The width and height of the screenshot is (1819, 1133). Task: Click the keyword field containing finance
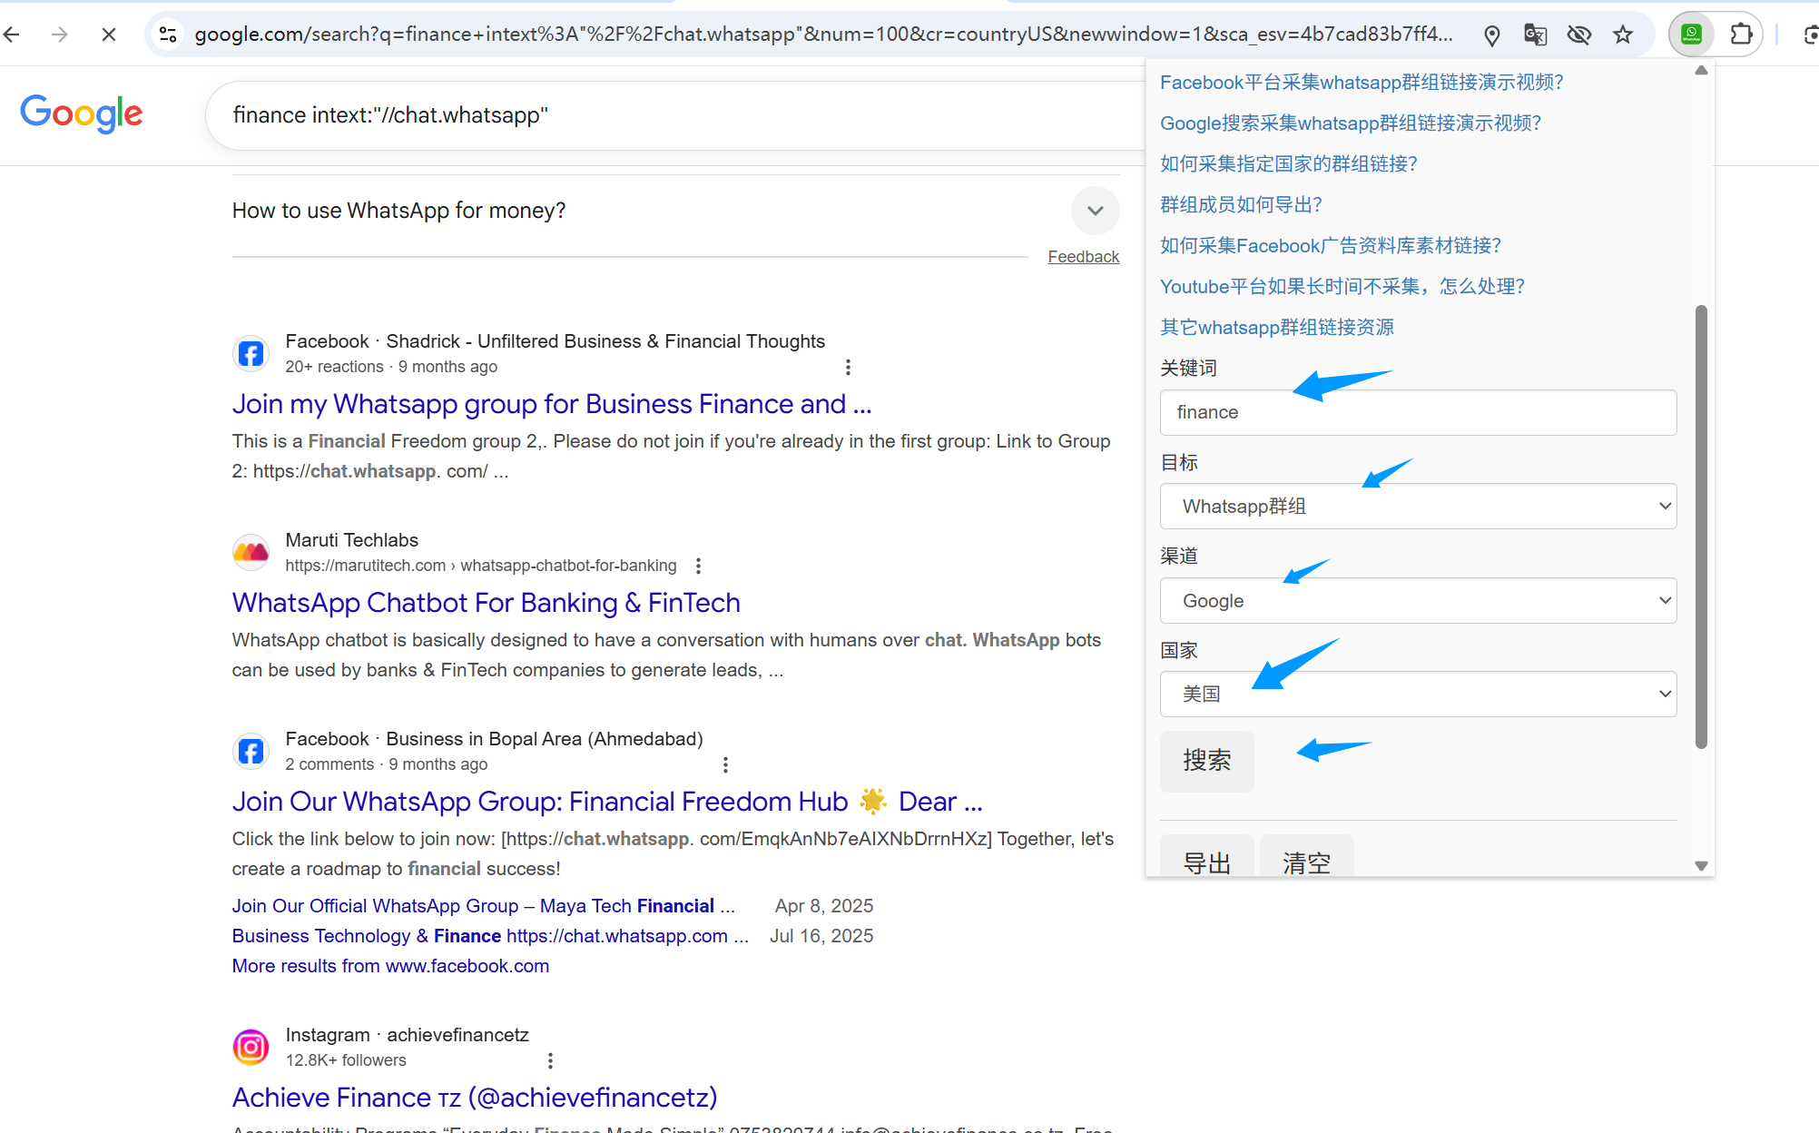coord(1418,412)
